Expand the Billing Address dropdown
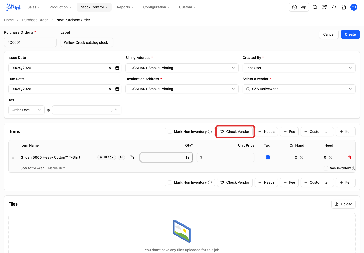 pyautogui.click(x=182, y=68)
